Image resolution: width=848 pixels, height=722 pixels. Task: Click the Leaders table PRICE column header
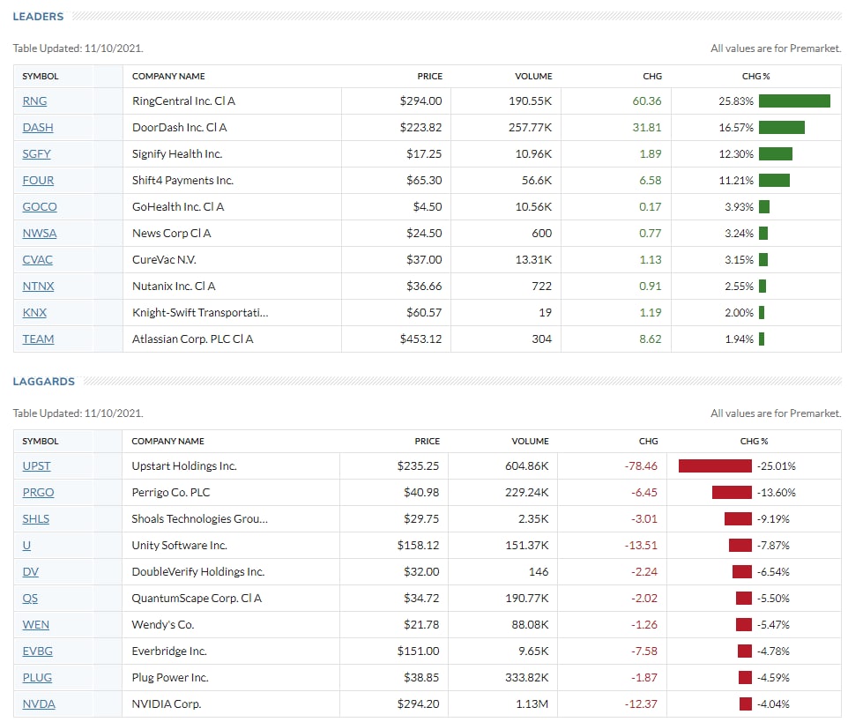pyautogui.click(x=429, y=77)
